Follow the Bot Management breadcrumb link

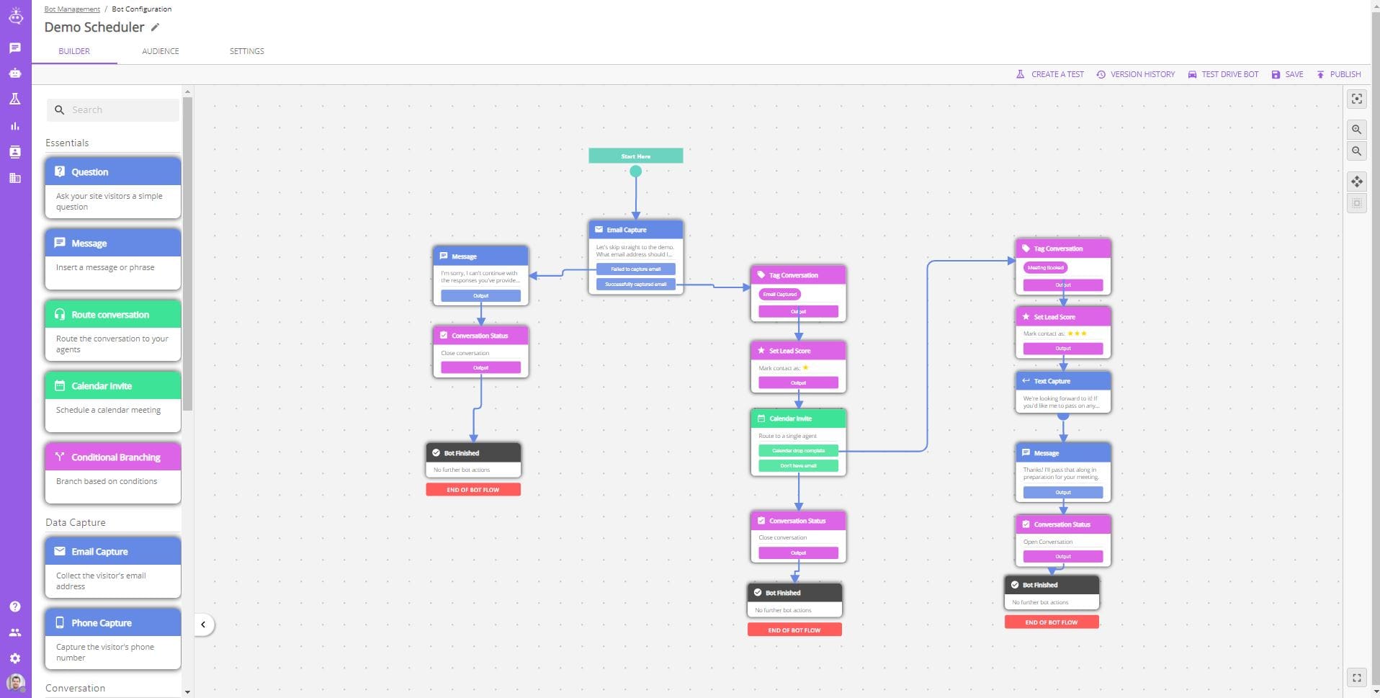(x=72, y=9)
